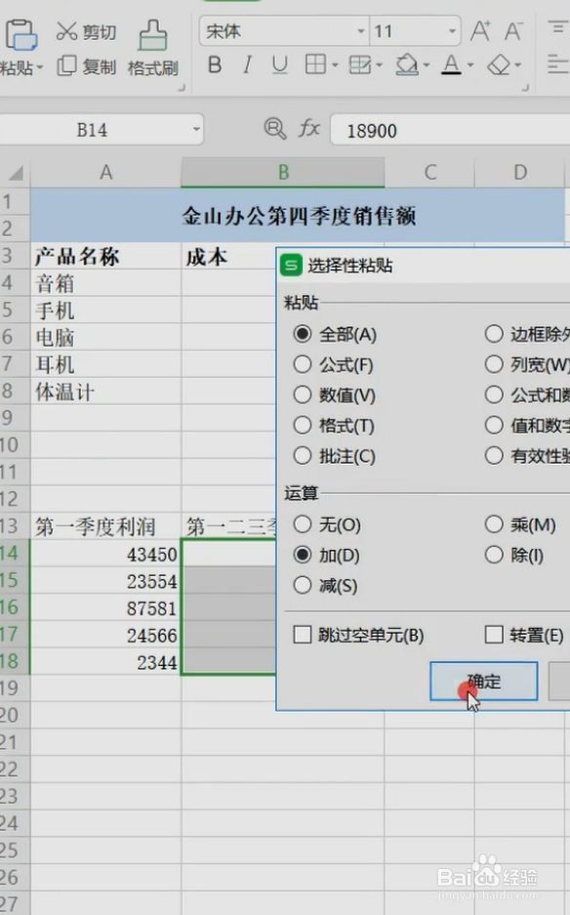This screenshot has width=570, height=915.
Task: Click the Cut scissors icon
Action: point(66,31)
